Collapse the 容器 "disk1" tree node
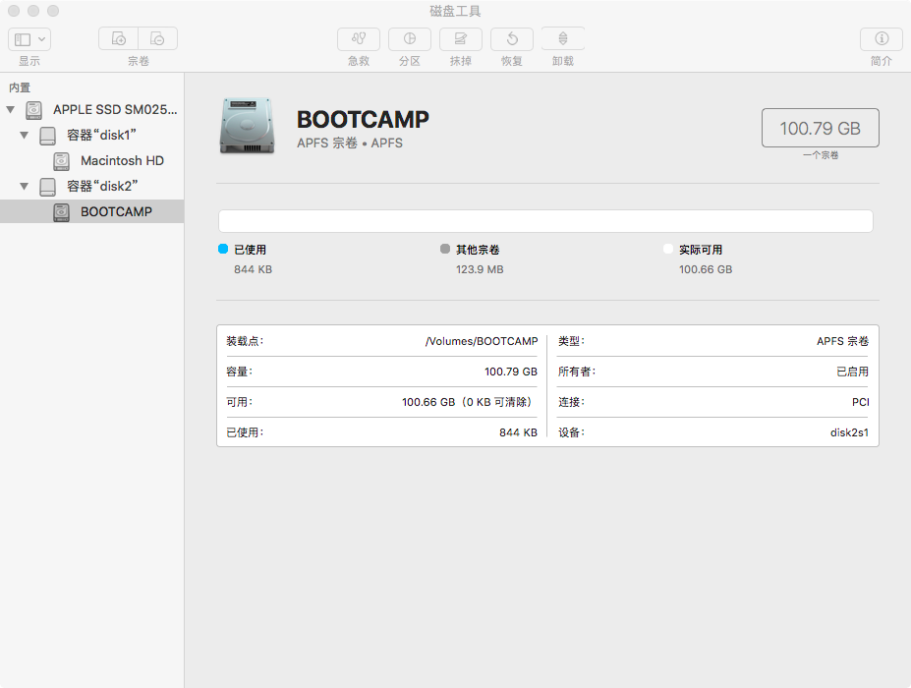The height and width of the screenshot is (688, 911). pos(25,136)
